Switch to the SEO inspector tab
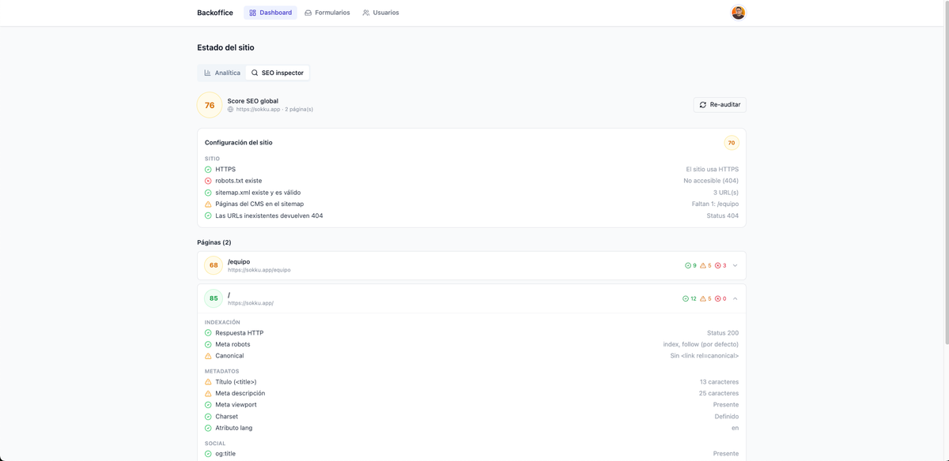The image size is (949, 461). pos(278,73)
